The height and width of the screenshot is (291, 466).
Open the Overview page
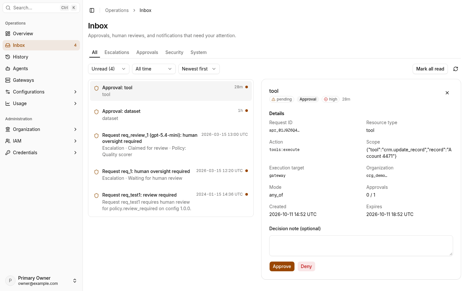[41, 34]
